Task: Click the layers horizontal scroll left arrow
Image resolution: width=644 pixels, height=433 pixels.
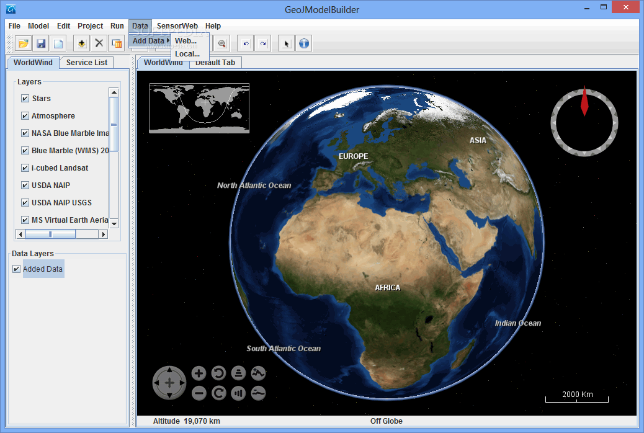Action: click(x=20, y=234)
